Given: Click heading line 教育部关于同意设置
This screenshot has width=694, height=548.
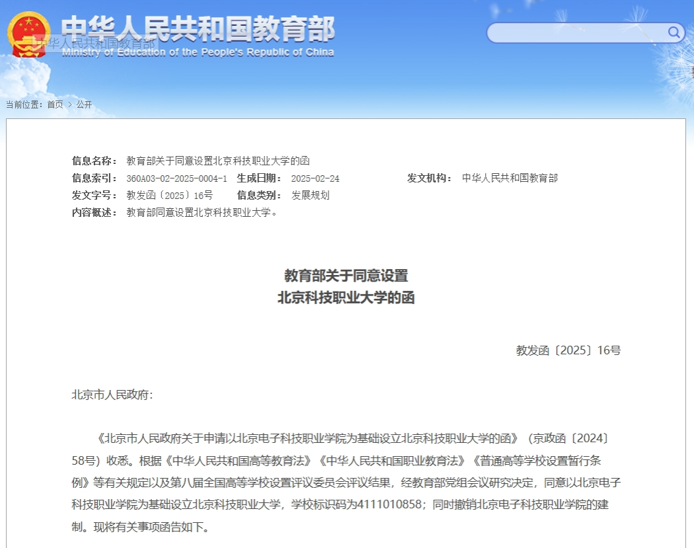Looking at the screenshot, I should [346, 275].
